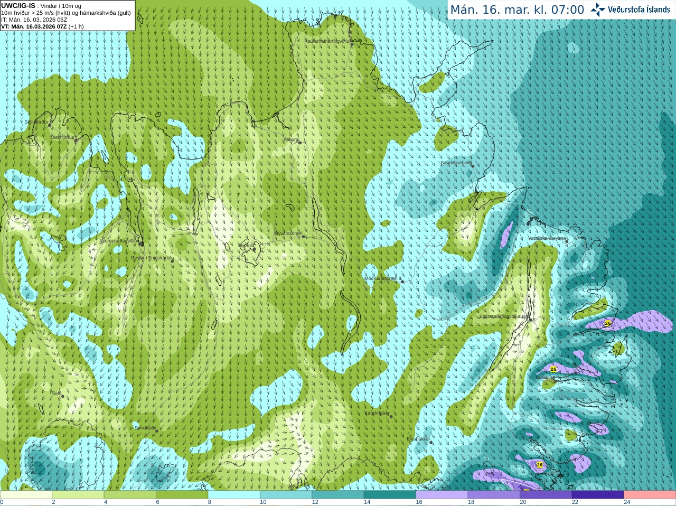This screenshot has width=676, height=506.
Task: Pick the 18–20 m/s medium purple legend swatch
Action: click(494, 495)
